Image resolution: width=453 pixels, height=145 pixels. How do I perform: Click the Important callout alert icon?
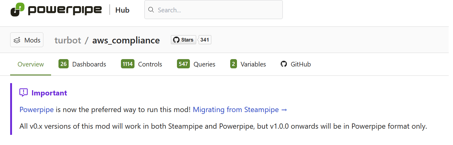[x=23, y=93]
